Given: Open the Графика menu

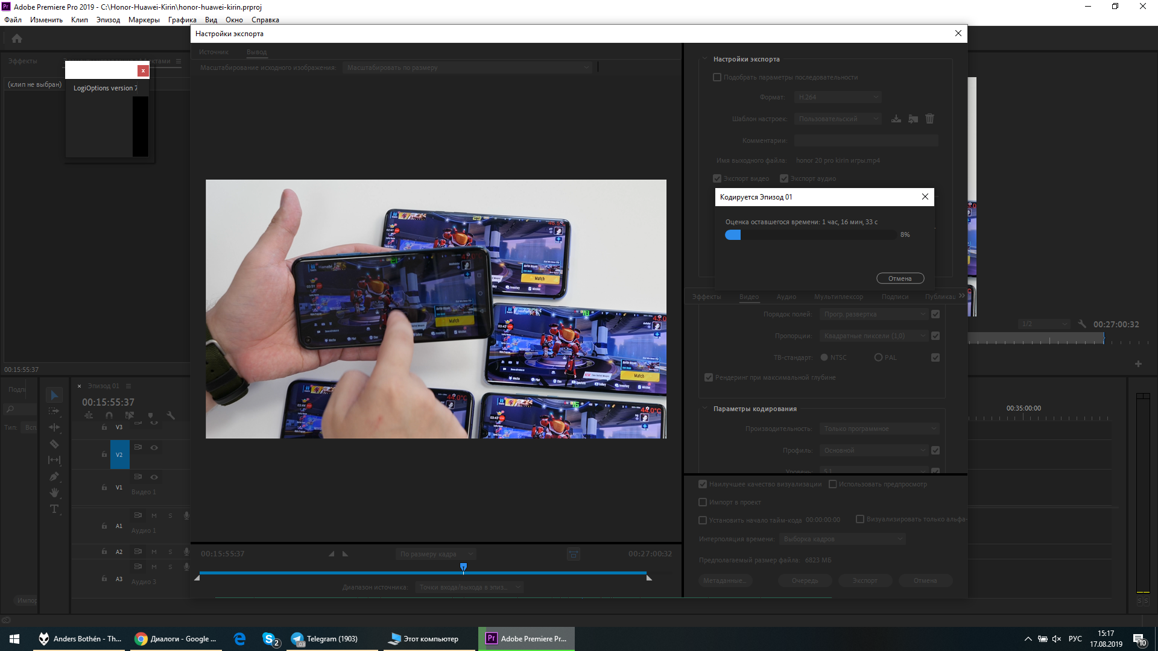Looking at the screenshot, I should click(x=182, y=20).
